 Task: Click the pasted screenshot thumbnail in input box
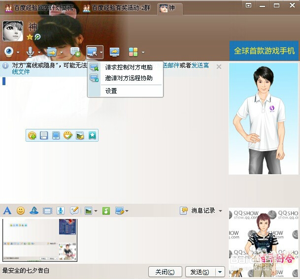(x=40, y=240)
